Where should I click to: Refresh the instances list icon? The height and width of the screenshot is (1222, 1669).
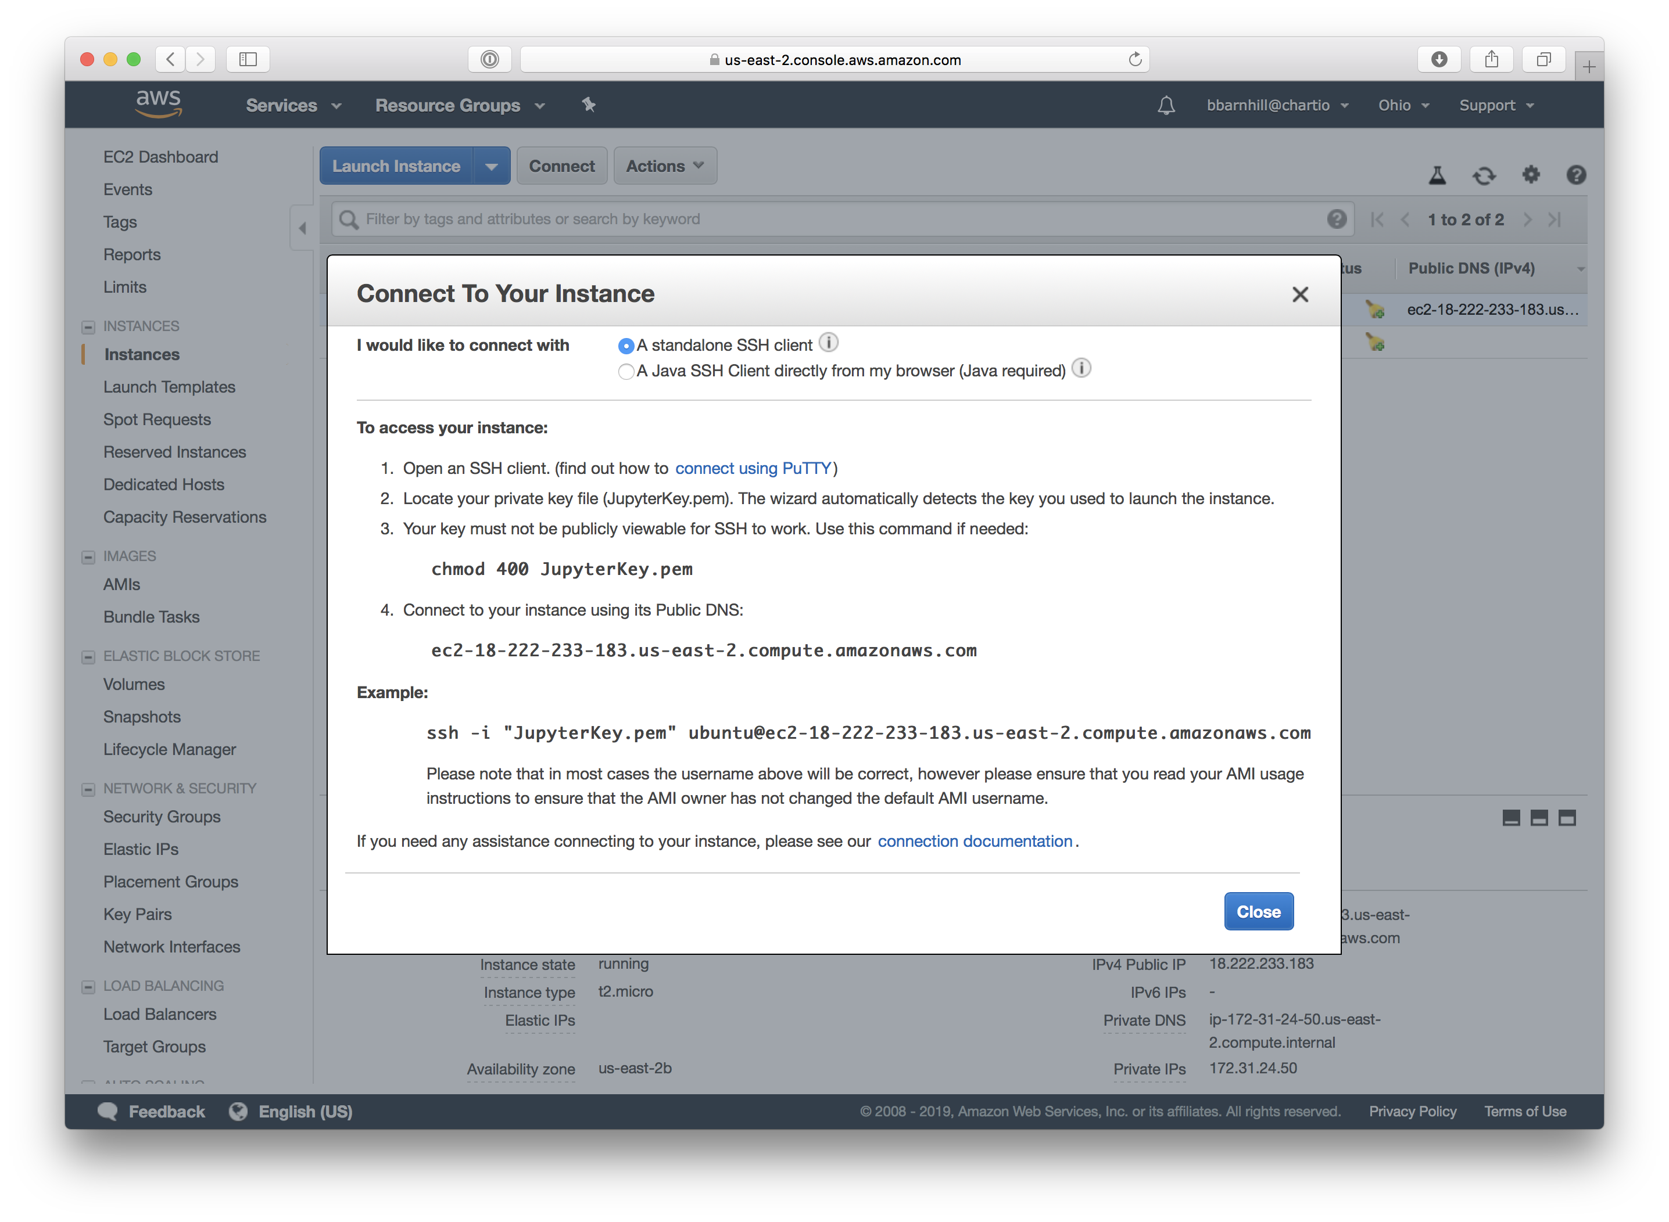(x=1483, y=175)
